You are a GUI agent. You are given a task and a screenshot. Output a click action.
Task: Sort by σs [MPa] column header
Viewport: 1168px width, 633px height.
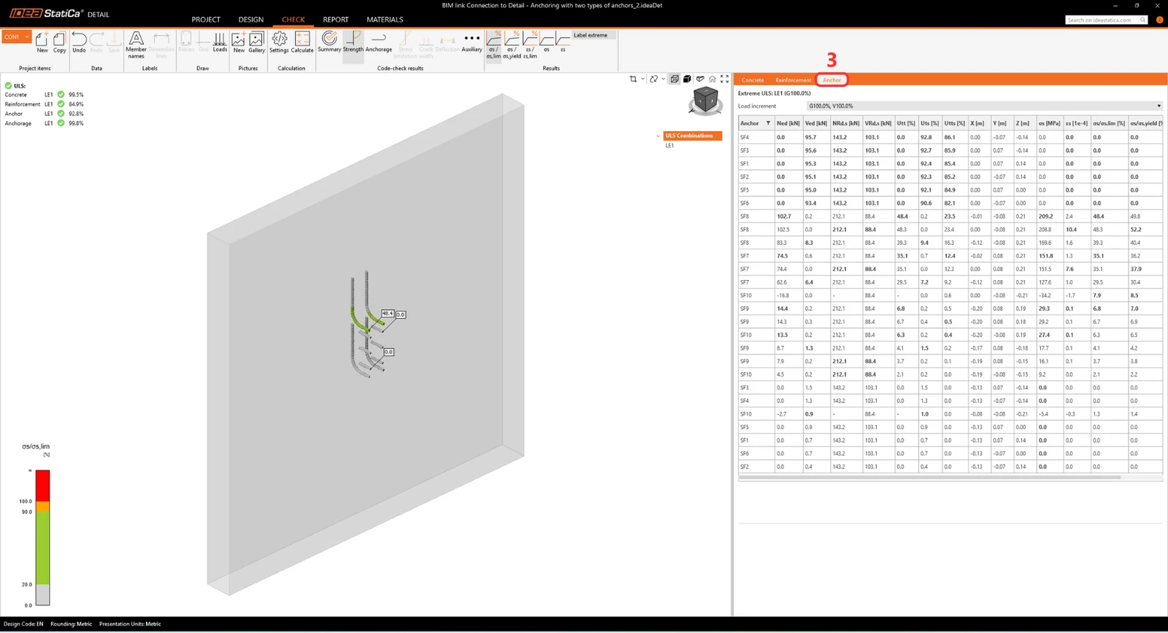tap(1050, 123)
